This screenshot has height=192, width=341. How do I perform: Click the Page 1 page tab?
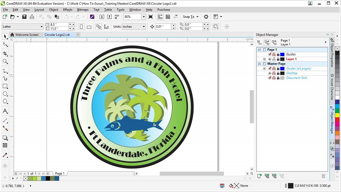click(x=59, y=173)
